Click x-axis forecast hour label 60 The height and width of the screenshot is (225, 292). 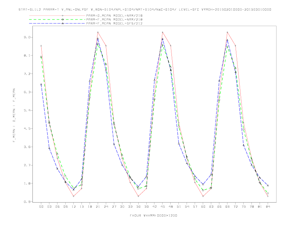203,207
